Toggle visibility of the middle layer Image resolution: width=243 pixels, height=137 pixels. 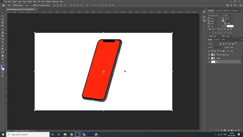[x=209, y=58]
